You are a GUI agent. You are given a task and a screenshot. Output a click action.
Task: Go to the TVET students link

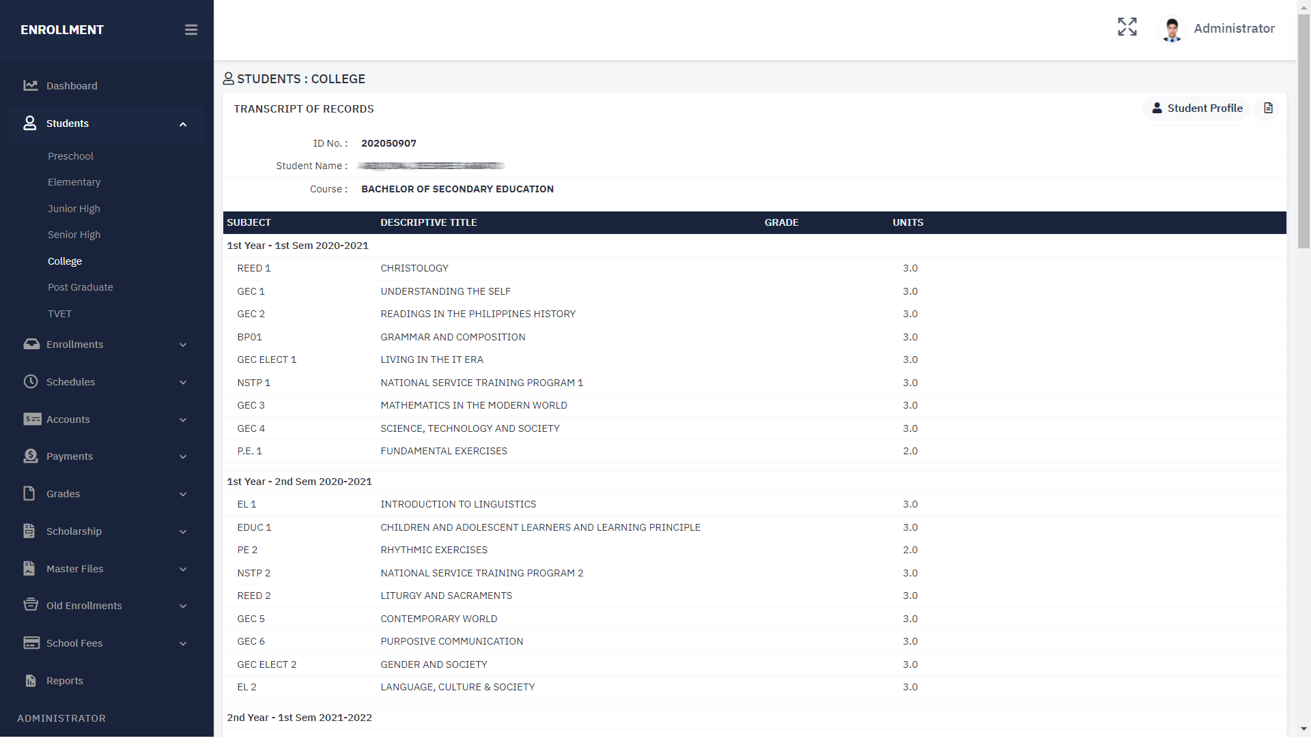[59, 314]
